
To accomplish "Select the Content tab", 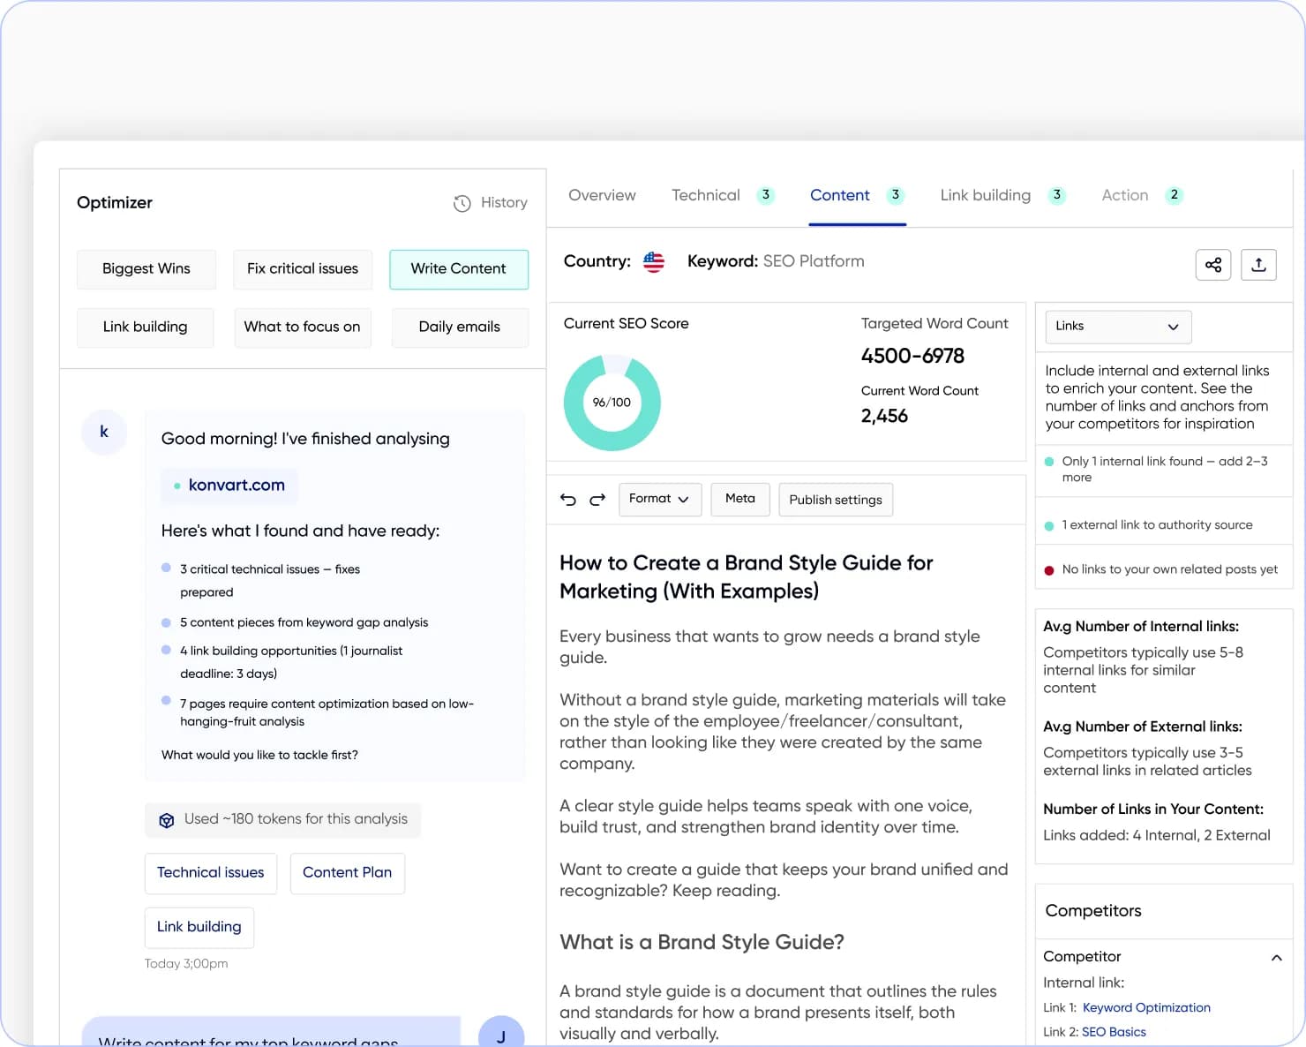I will tap(840, 195).
